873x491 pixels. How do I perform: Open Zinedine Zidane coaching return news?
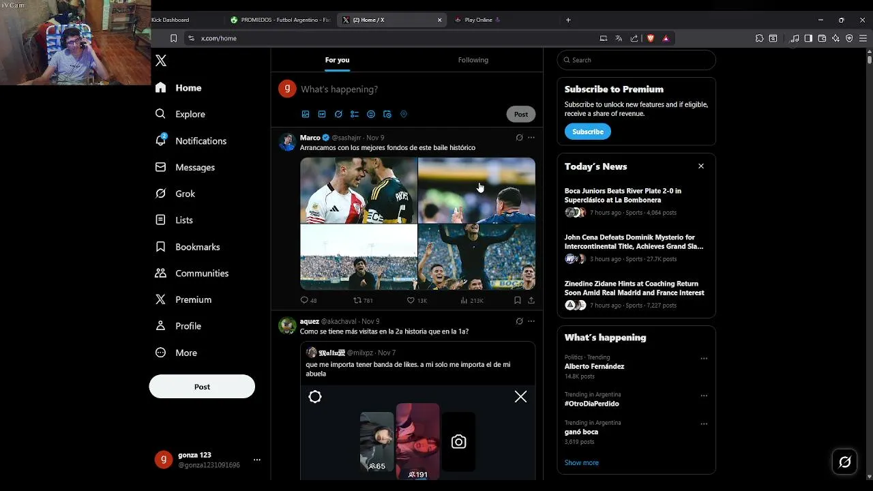tap(636, 295)
